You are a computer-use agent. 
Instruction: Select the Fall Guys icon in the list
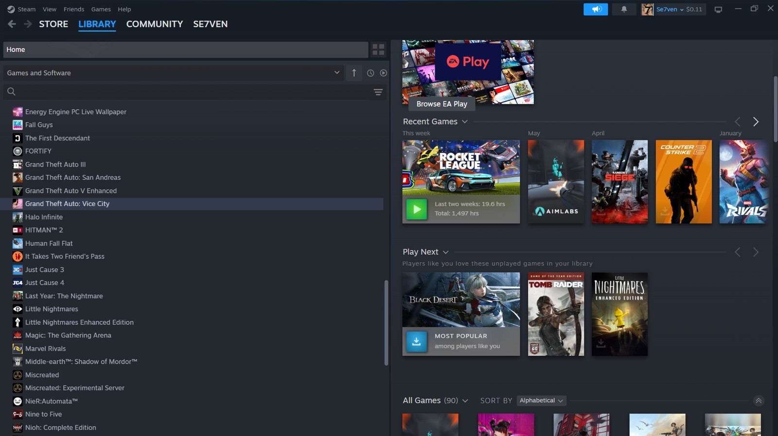pyautogui.click(x=18, y=125)
